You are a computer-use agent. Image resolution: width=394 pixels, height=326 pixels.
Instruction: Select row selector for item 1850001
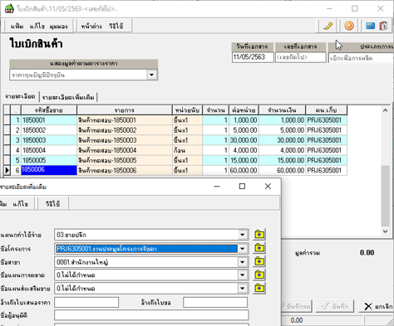7,120
